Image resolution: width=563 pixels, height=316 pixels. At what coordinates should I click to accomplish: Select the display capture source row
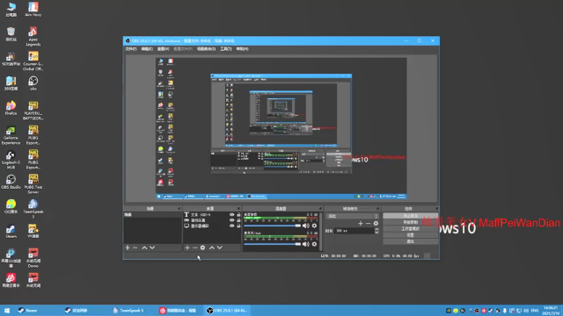212,226
